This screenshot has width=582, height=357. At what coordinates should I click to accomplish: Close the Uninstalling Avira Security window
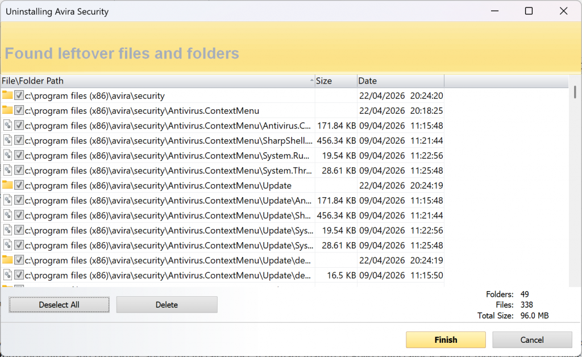[x=563, y=11]
